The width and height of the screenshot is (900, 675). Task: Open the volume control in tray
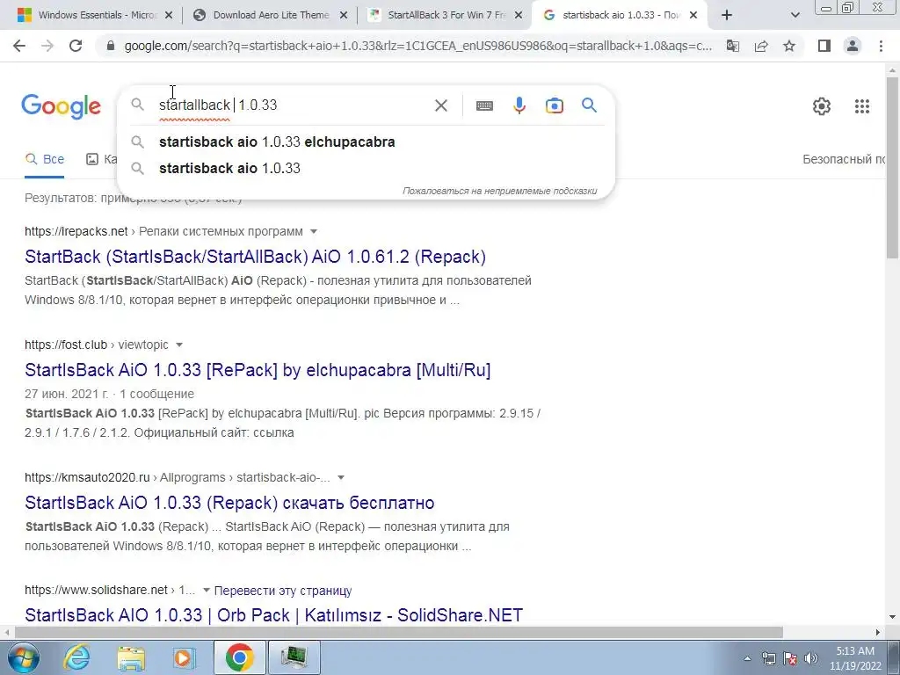pyautogui.click(x=811, y=658)
